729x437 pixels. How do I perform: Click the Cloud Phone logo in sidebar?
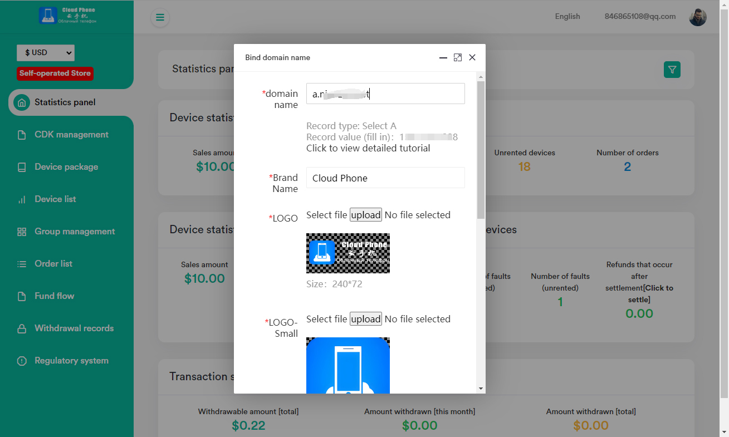pyautogui.click(x=67, y=16)
